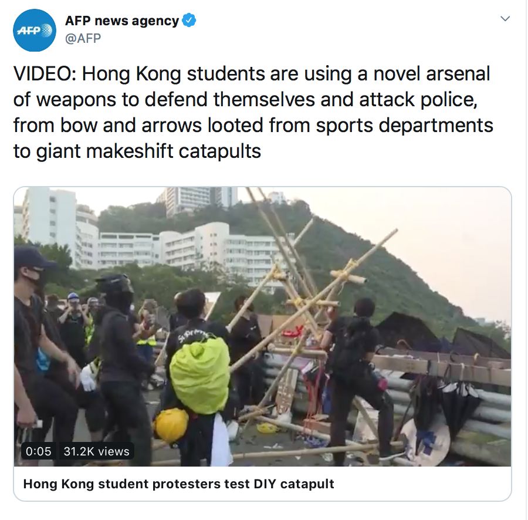Click the 0:05 video duration badge
This screenshot has width=528, height=520.
(x=38, y=451)
